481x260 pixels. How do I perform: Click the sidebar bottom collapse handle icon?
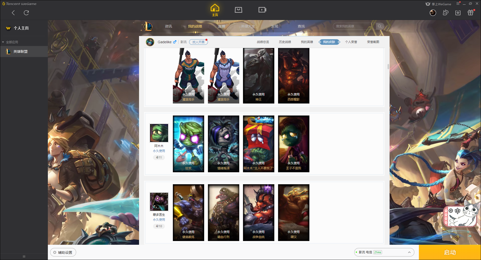pyautogui.click(x=24, y=256)
